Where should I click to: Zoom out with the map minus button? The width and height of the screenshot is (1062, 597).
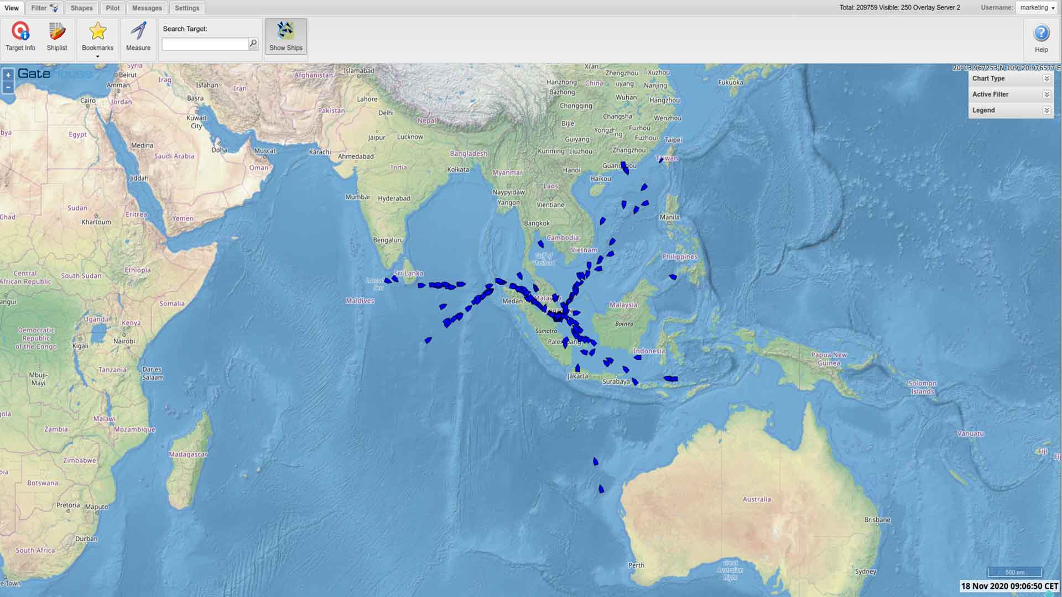(x=8, y=87)
